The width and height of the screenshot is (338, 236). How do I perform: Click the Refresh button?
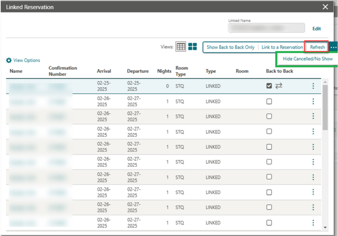coord(317,47)
